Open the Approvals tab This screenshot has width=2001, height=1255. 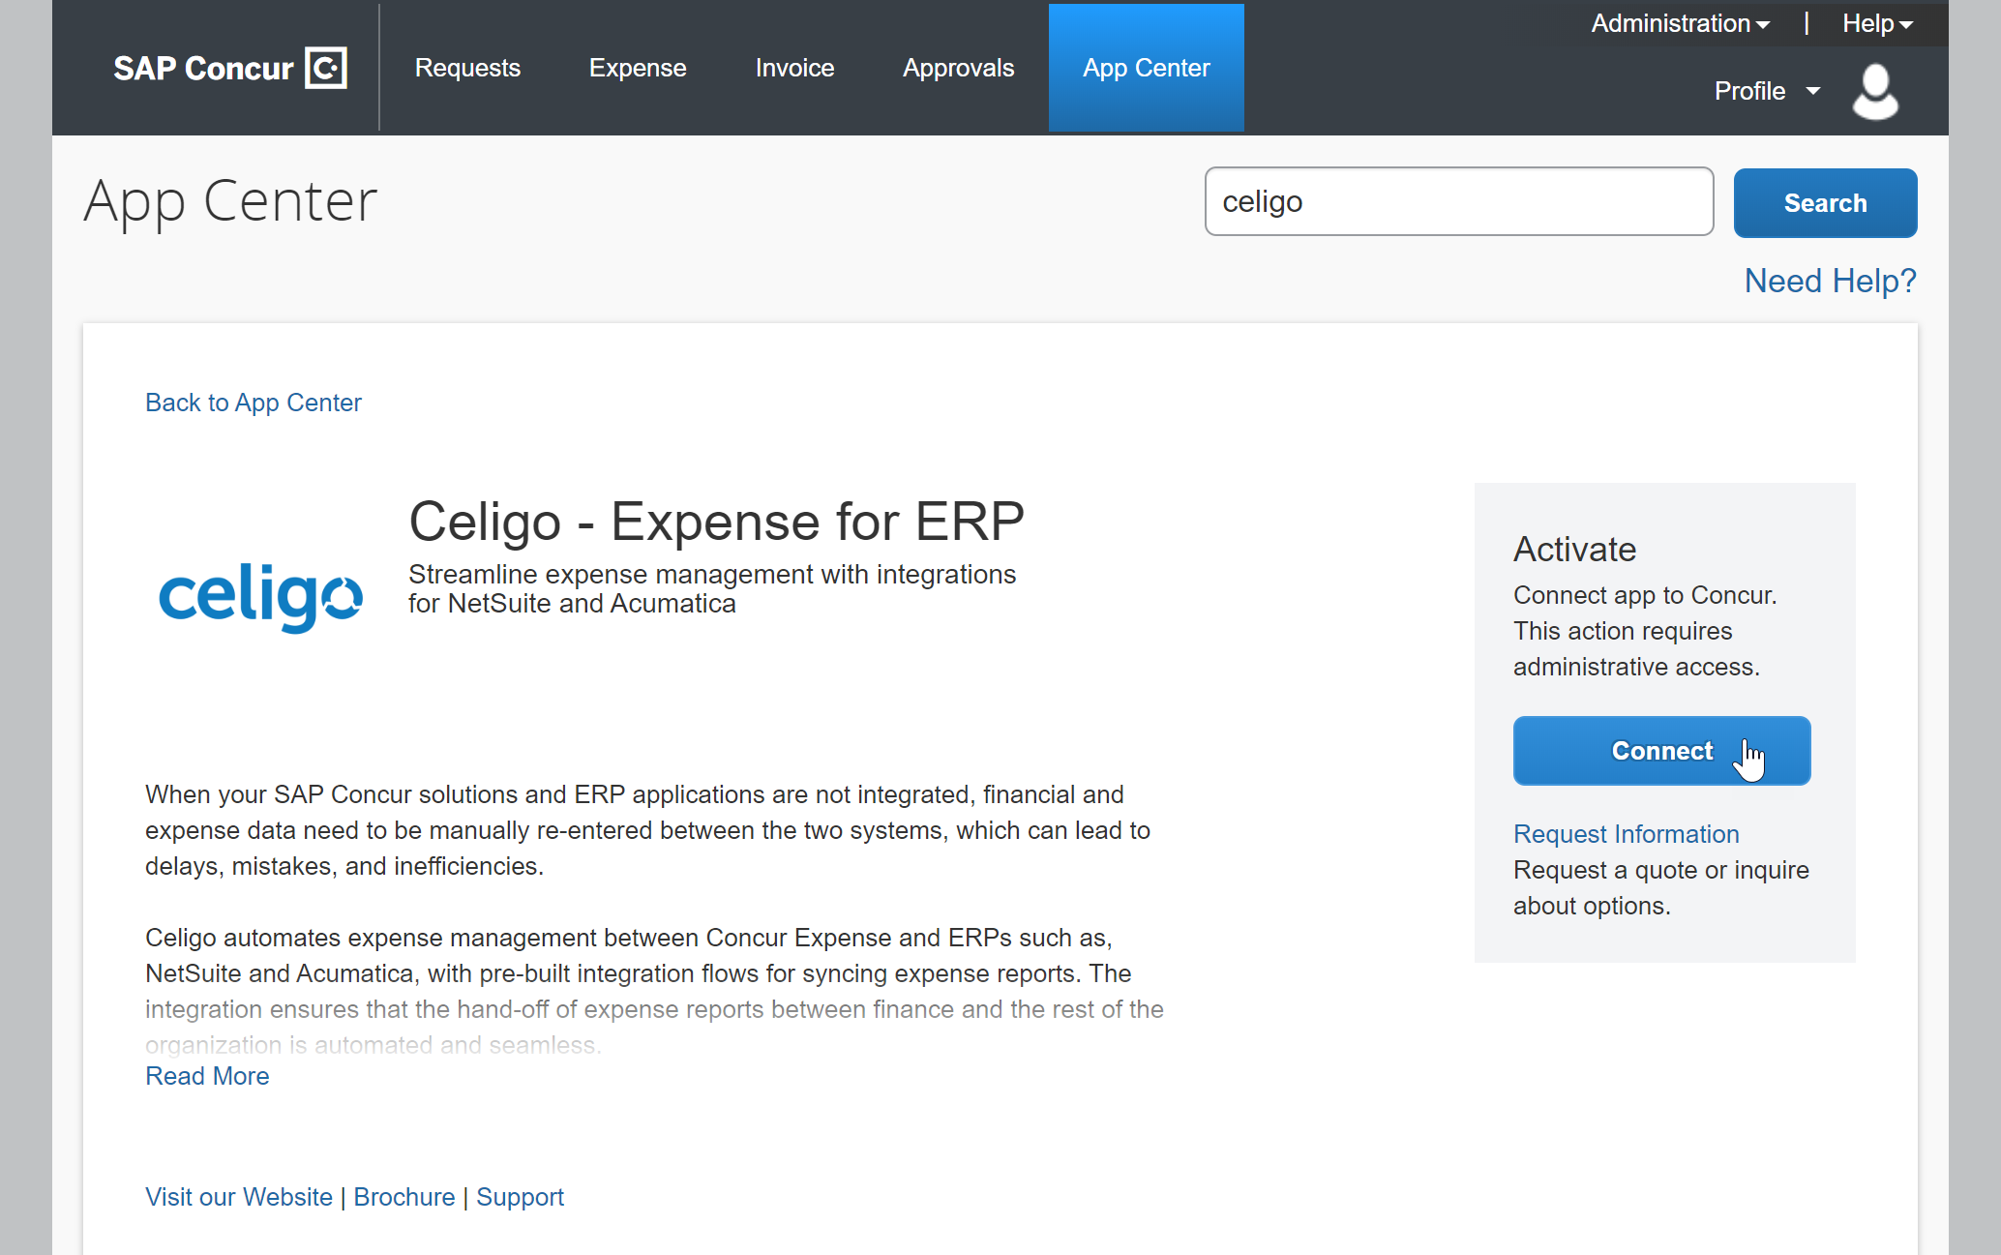pyautogui.click(x=958, y=68)
